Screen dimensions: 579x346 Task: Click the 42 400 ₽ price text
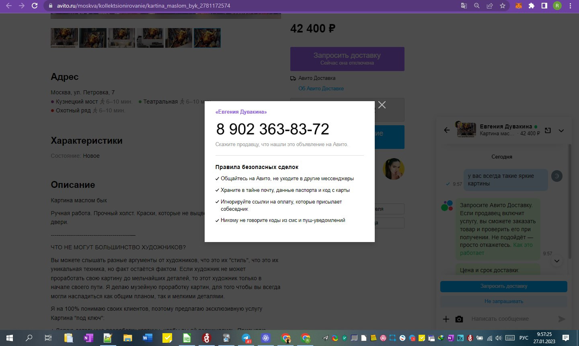(x=313, y=28)
